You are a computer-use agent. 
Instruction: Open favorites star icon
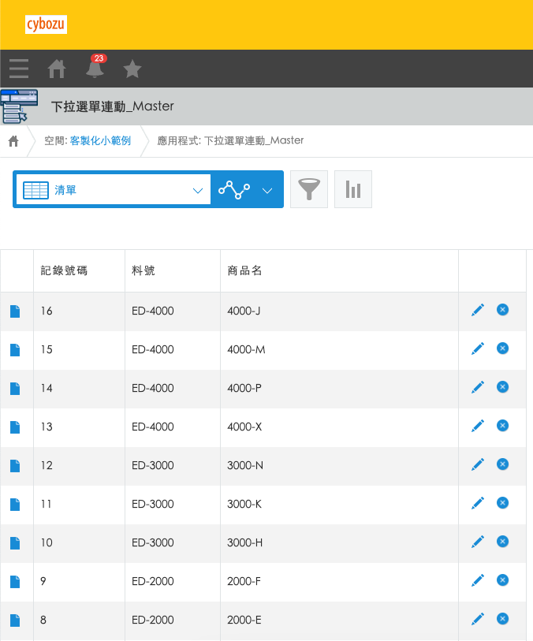pyautogui.click(x=132, y=69)
